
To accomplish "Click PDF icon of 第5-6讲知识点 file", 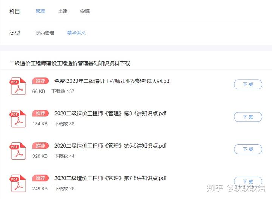I will 18,151.
